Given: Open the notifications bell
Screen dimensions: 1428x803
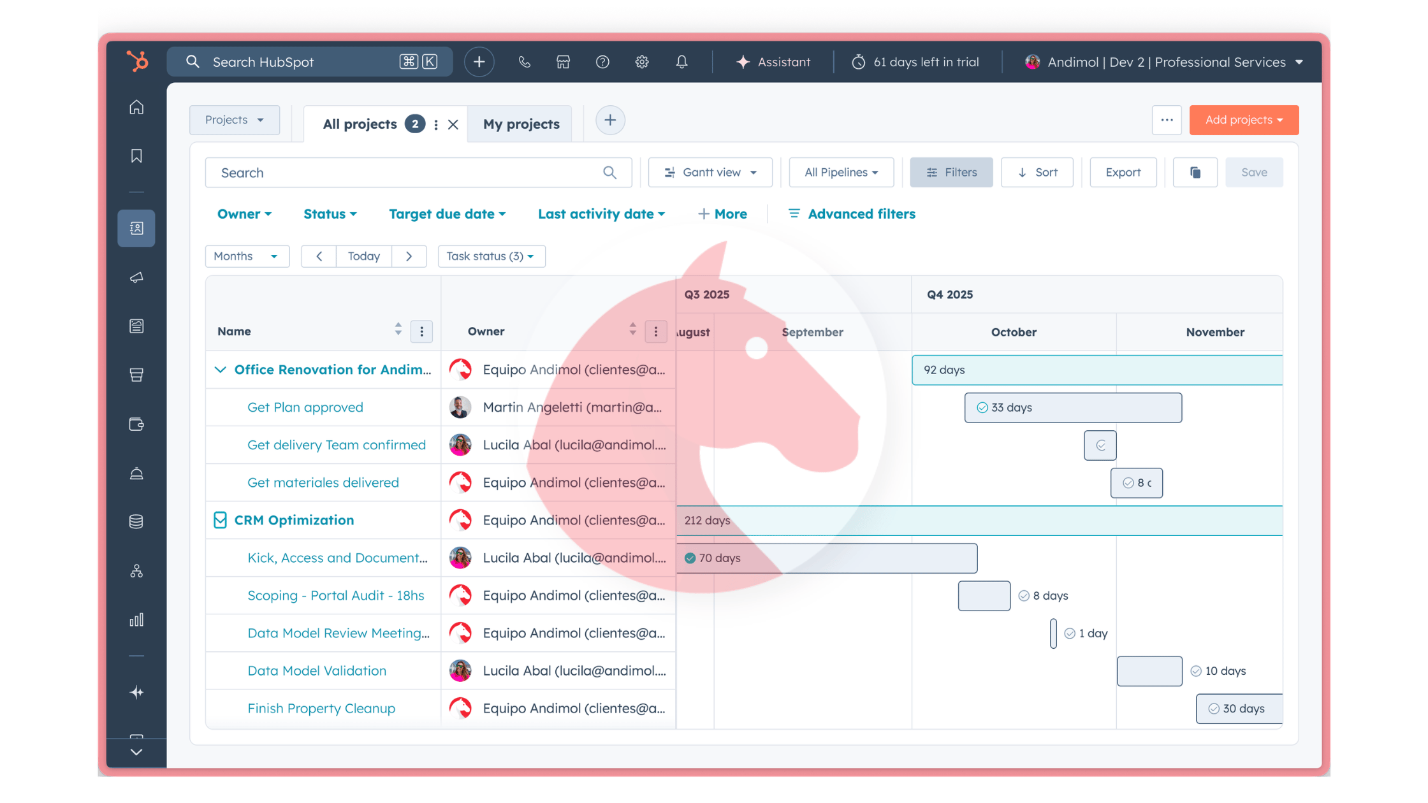Looking at the screenshot, I should click(x=681, y=62).
